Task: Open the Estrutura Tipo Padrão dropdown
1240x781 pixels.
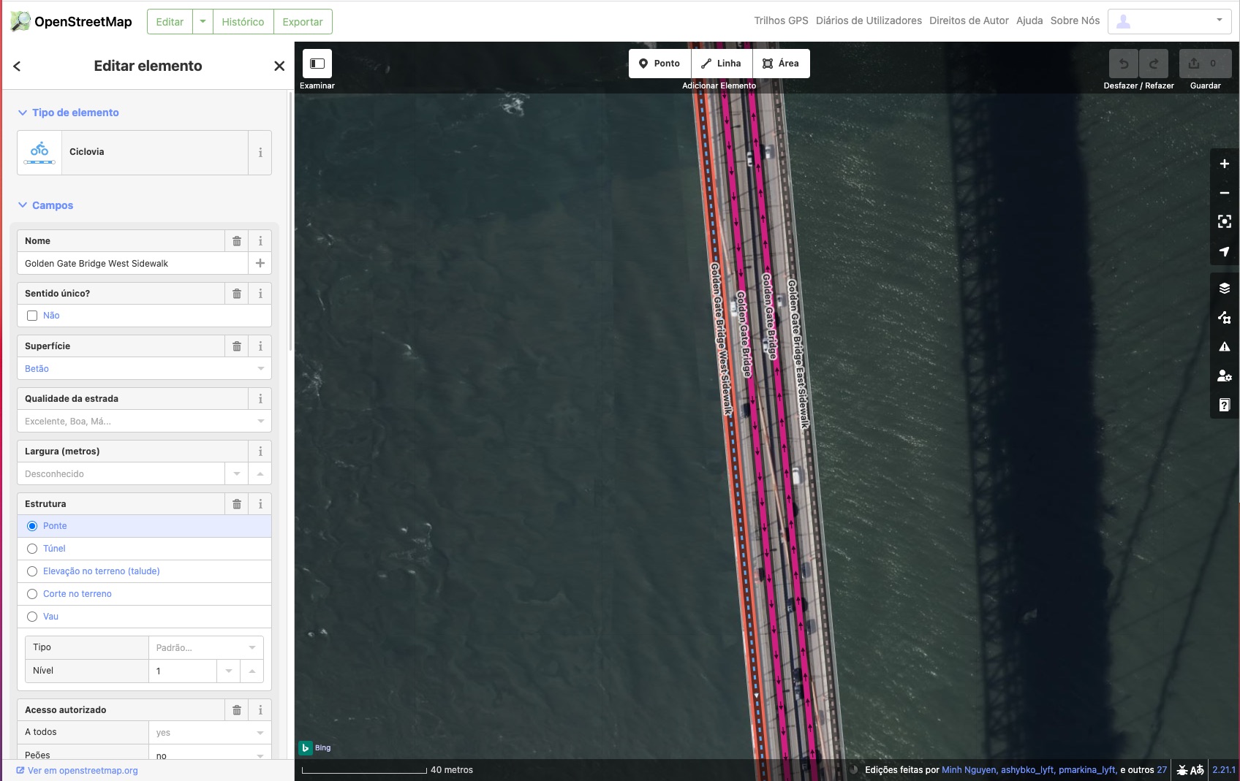Action: pos(206,647)
